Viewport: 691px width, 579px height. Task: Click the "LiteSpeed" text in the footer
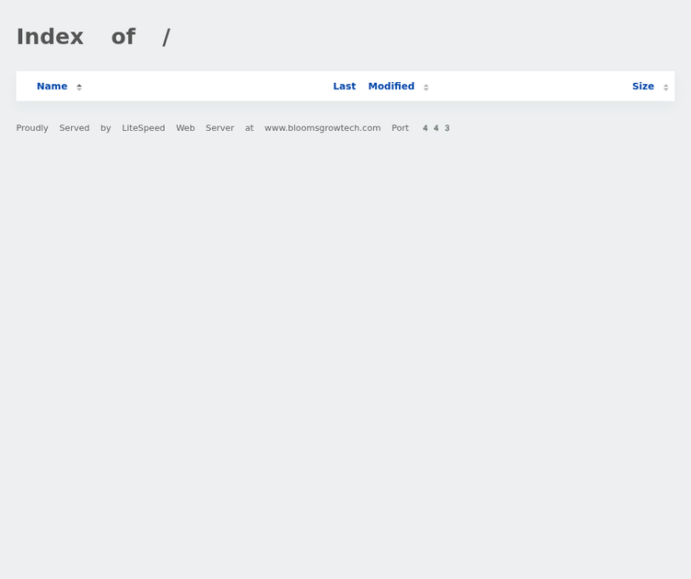click(144, 128)
